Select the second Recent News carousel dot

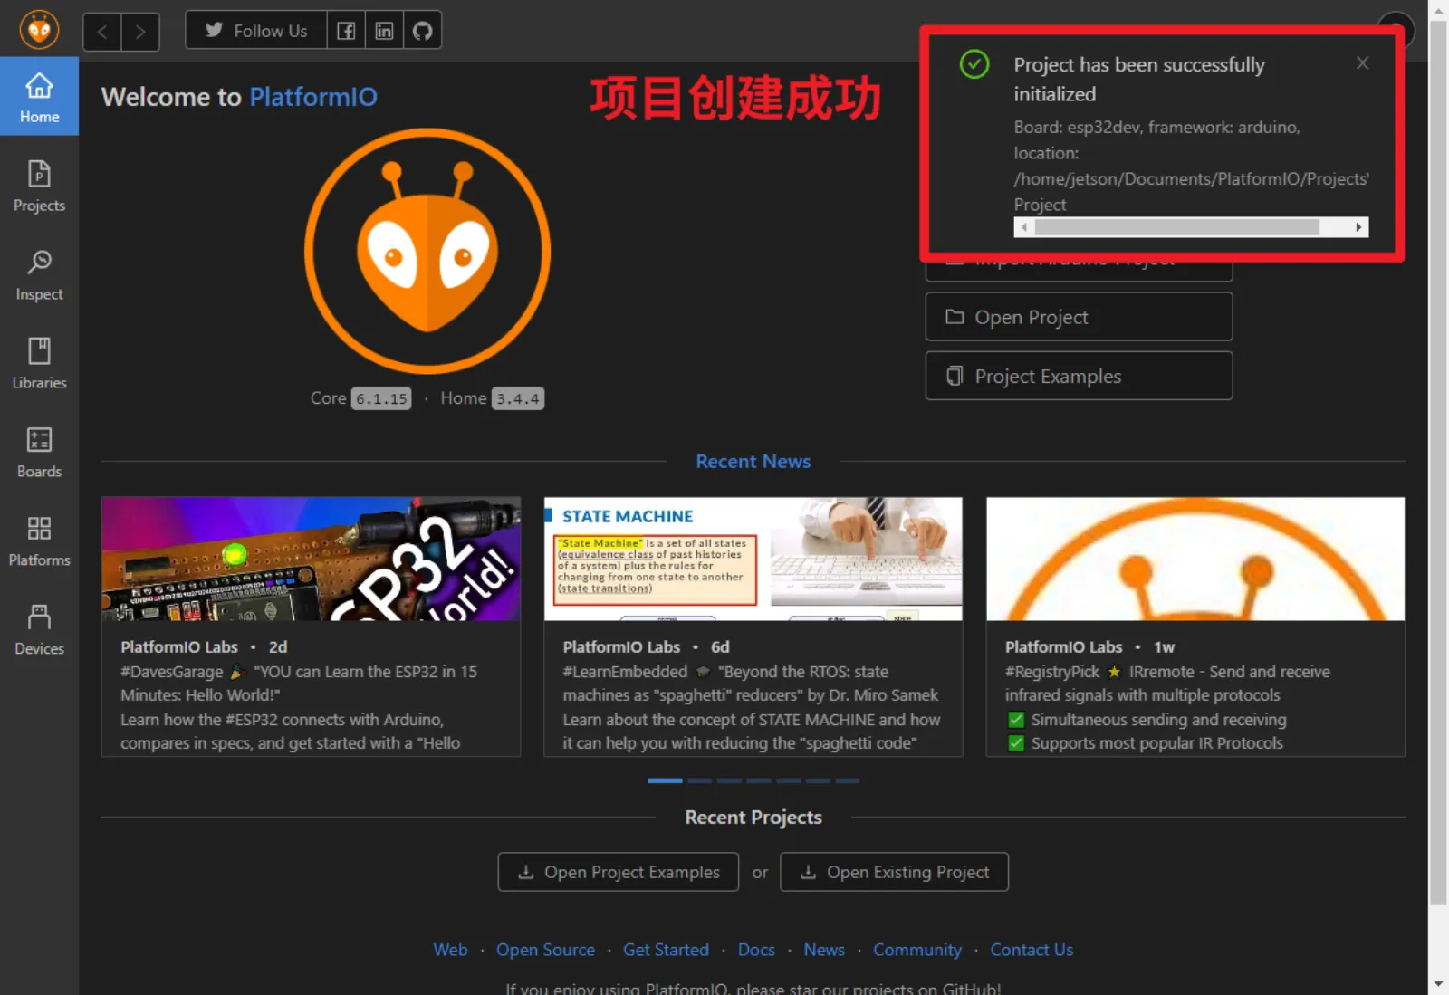pos(698,780)
